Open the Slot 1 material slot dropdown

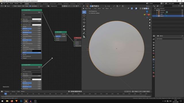coord(43,6)
